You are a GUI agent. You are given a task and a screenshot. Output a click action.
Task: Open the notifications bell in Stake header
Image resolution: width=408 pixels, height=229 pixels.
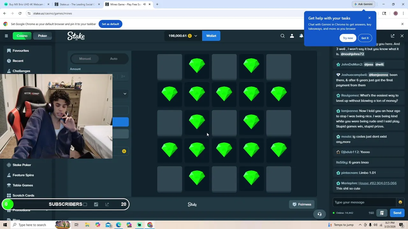[x=301, y=36]
